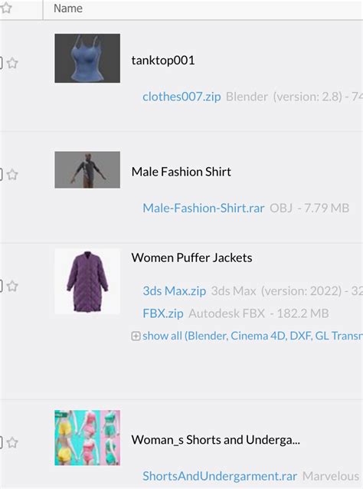The image size is (363, 489).
Task: Tick checkbox for Male Fashion Shirt row
Action: [1, 175]
